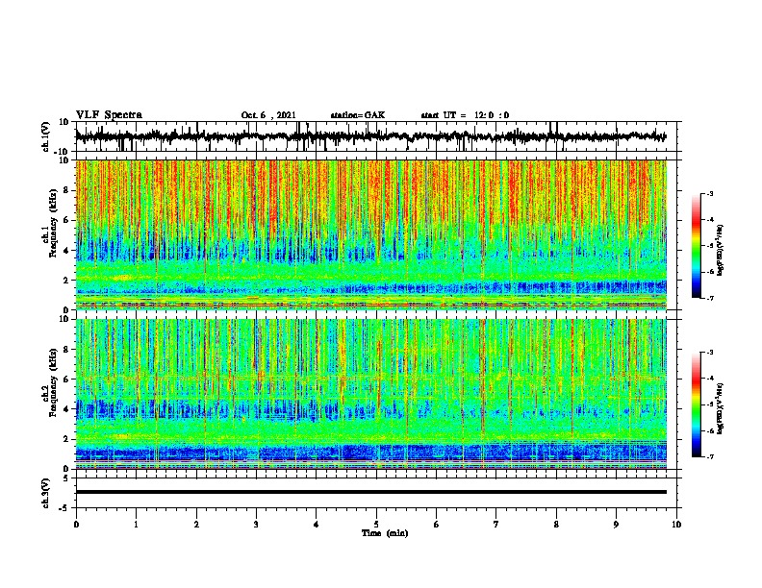Click the upper ch.1 color scale bar

(696, 246)
